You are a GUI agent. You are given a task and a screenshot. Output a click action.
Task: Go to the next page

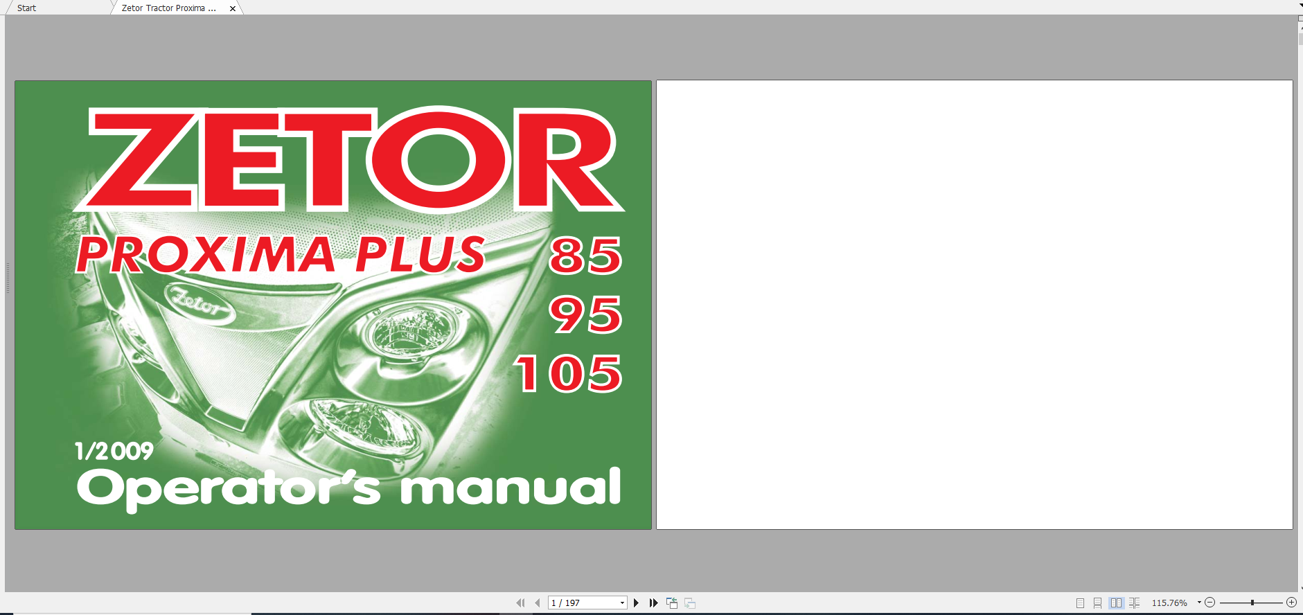(x=636, y=603)
